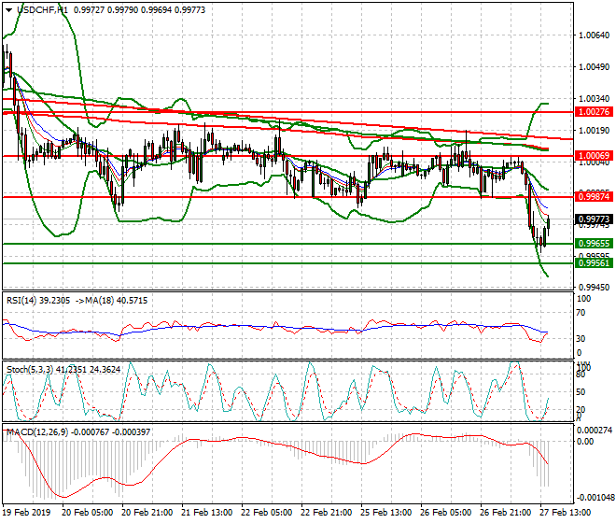Click the black current price label 0.99773
The height and width of the screenshot is (523, 616).
coord(594,219)
